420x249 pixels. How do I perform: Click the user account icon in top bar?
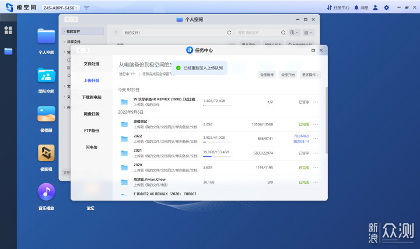click(x=375, y=8)
